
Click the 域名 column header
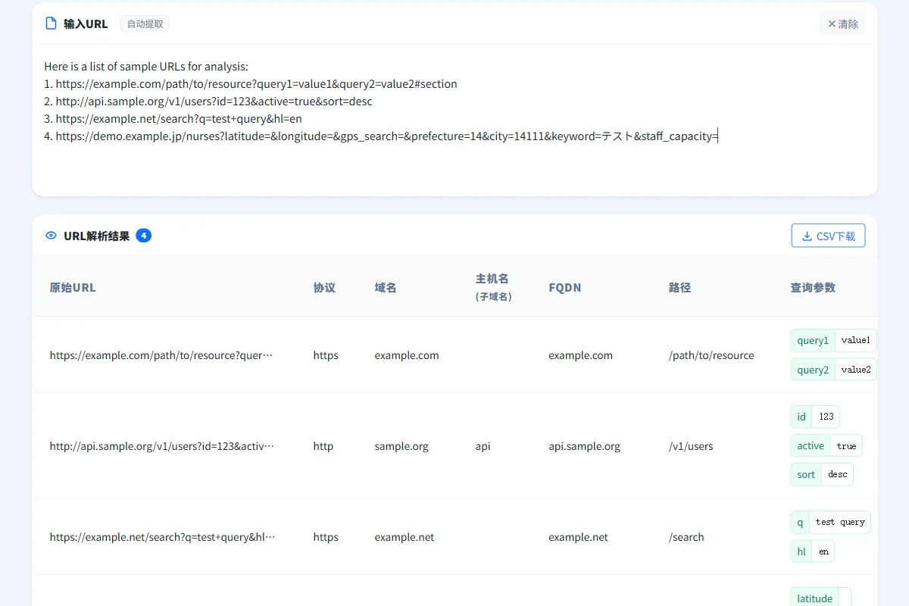(x=386, y=287)
